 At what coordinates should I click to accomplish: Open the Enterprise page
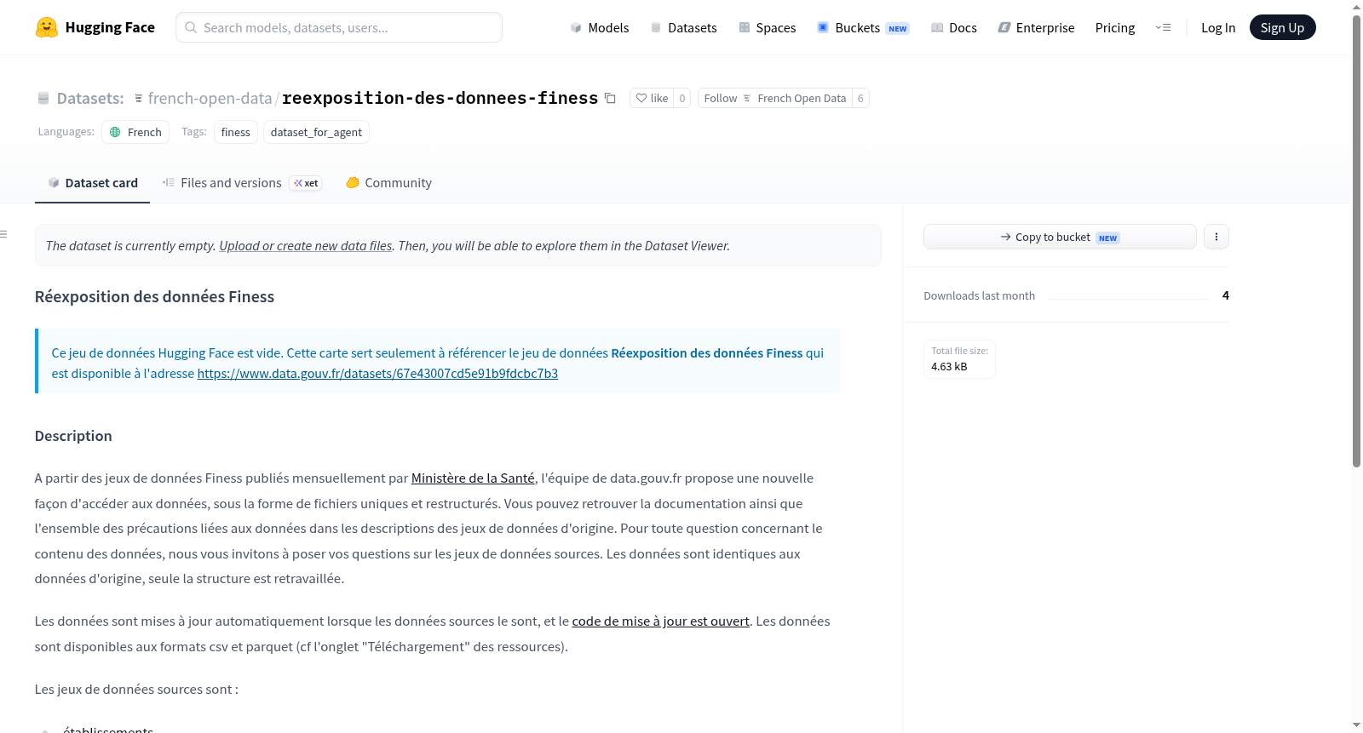(x=1036, y=27)
